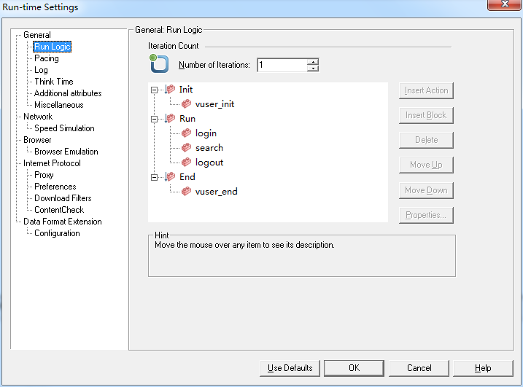Open the ContentCheck settings
523x387 pixels.
[59, 210]
